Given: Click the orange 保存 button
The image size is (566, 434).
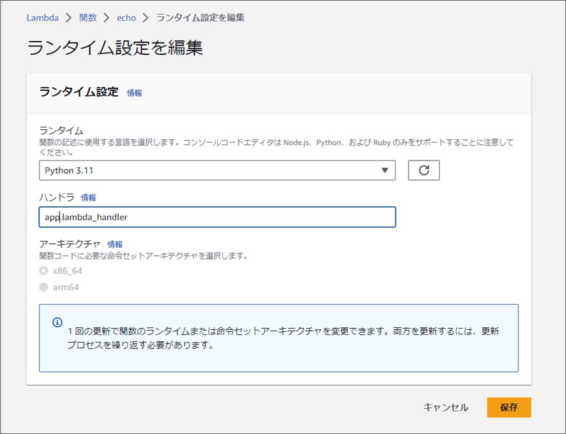Looking at the screenshot, I should (x=508, y=407).
